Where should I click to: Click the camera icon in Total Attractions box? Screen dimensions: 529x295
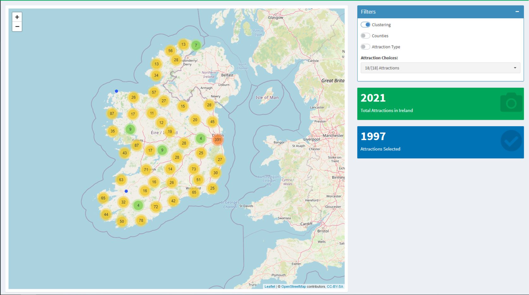pos(511,103)
